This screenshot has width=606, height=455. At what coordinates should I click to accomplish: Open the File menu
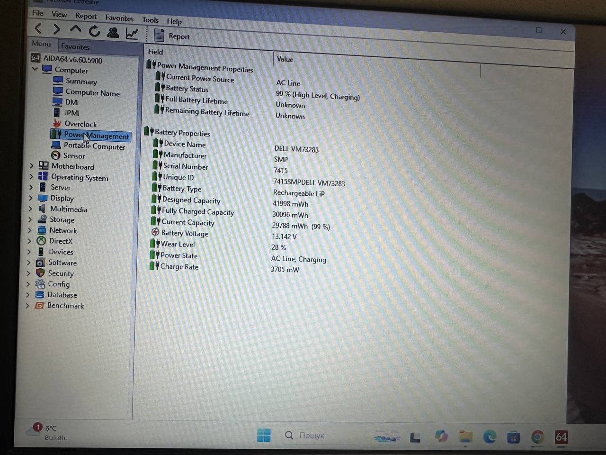click(x=38, y=13)
